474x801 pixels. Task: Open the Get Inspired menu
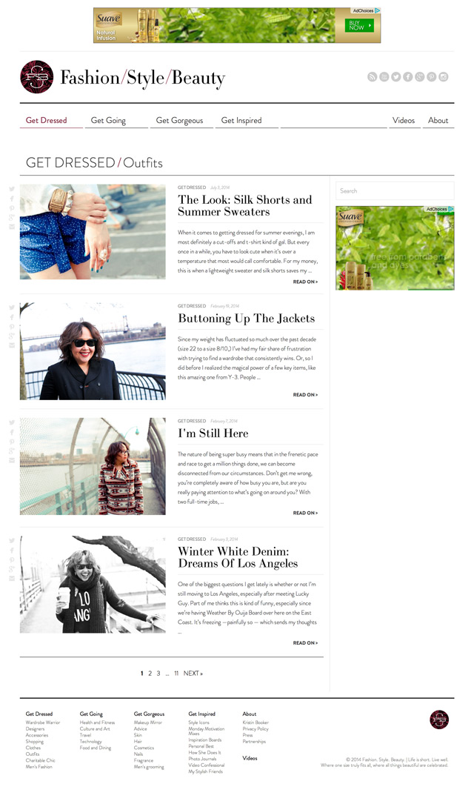point(241,120)
